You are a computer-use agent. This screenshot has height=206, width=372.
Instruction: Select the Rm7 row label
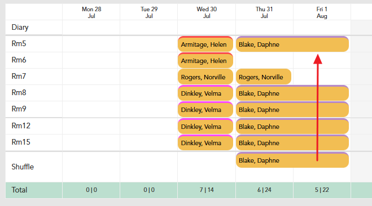19,76
